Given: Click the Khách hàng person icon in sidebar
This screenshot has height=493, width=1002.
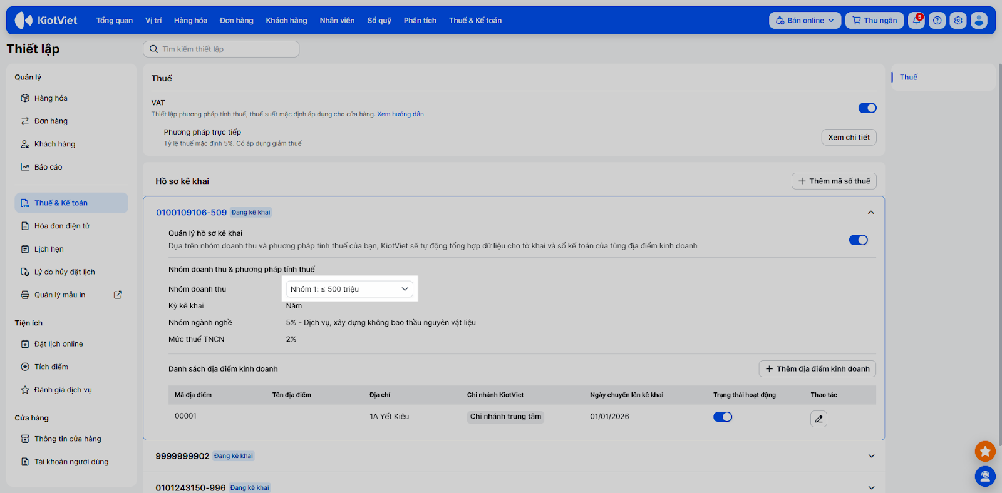Looking at the screenshot, I should (25, 144).
